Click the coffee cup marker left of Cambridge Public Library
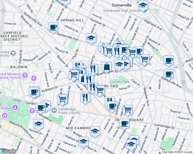This screenshot has width=193, height=154. (x=41, y=108)
